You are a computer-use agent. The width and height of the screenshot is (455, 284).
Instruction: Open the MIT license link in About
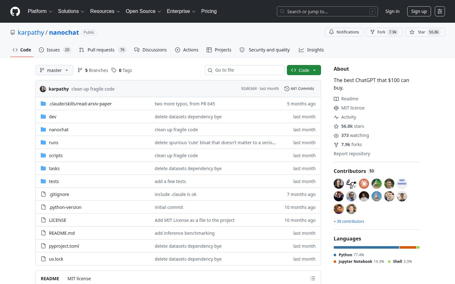pos(349,108)
